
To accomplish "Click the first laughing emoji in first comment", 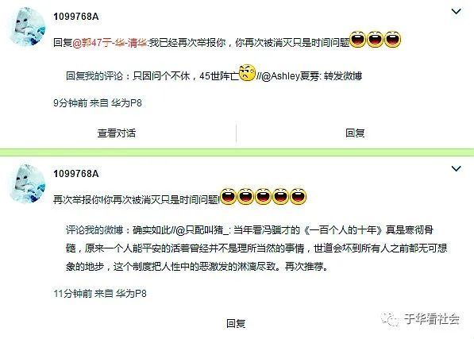I will click(x=357, y=39).
